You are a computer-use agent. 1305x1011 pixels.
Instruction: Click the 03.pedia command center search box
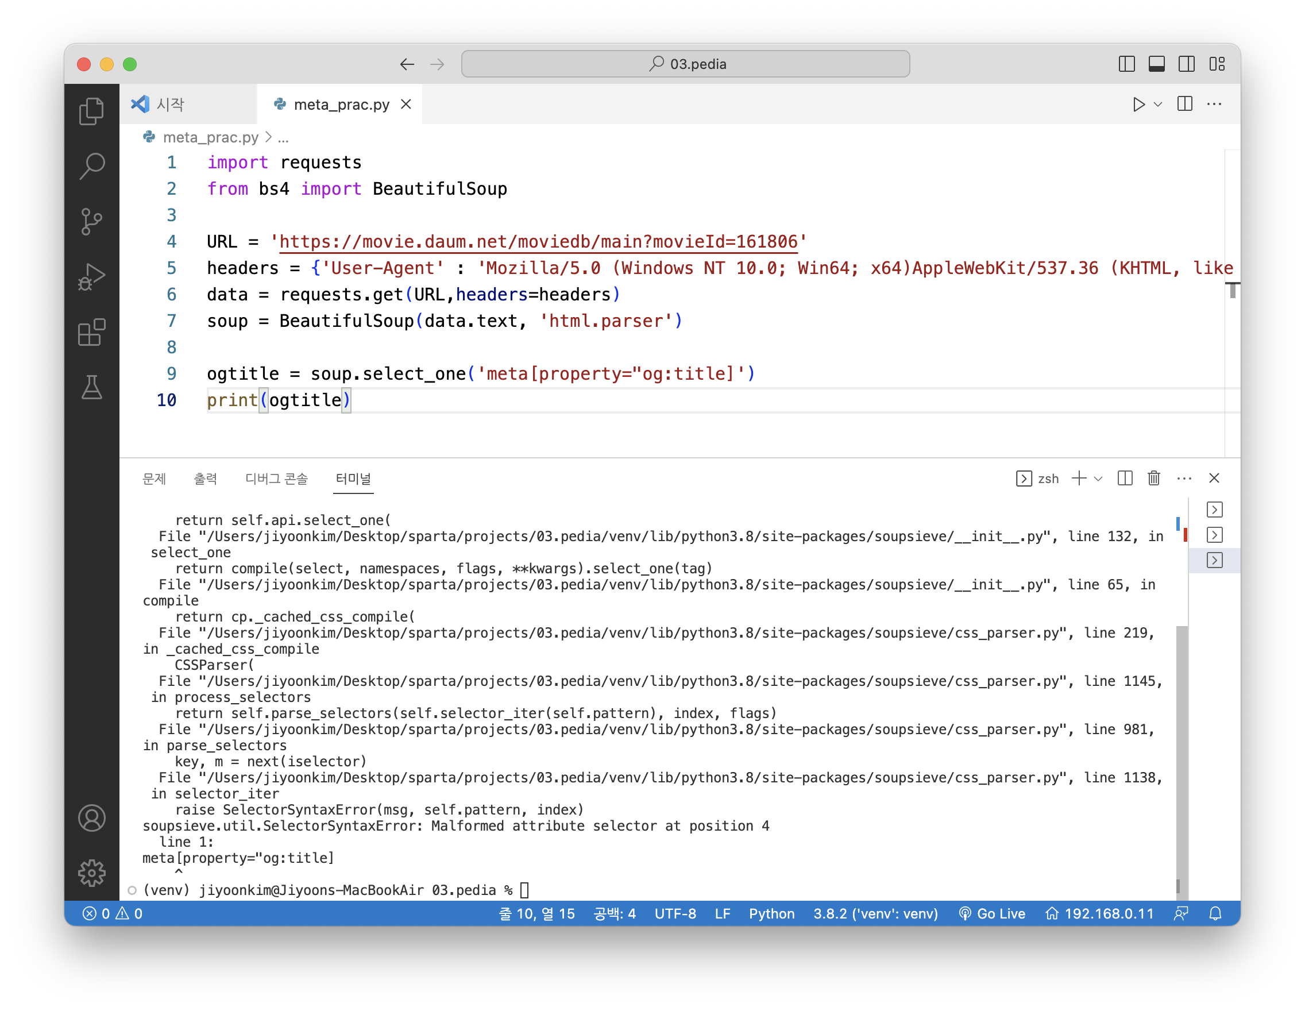[685, 64]
